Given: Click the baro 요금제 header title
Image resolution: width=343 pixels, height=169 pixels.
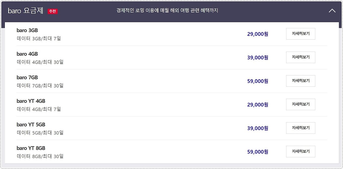Looking at the screenshot, I should pyautogui.click(x=25, y=11).
